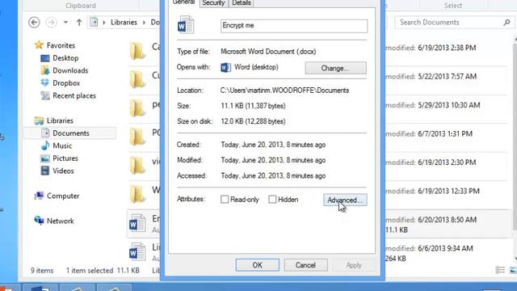The height and width of the screenshot is (291, 517).
Task: Open Music library in sidebar
Action: coord(62,145)
